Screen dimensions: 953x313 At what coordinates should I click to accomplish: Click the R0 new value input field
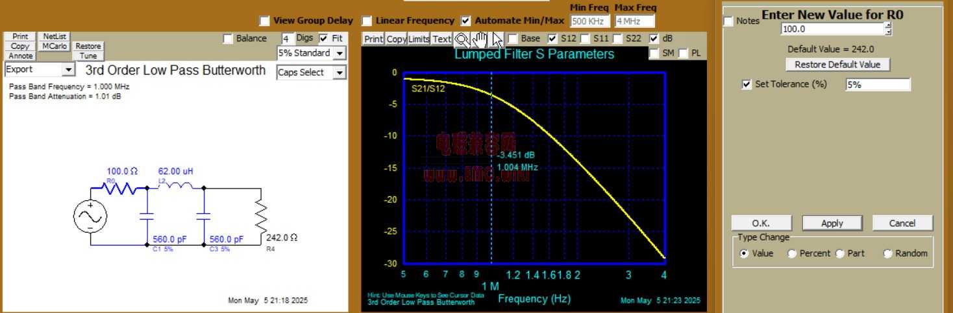832,29
